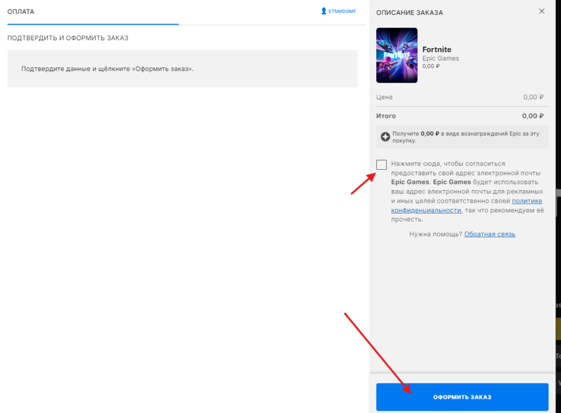Image resolution: width=561 pixels, height=413 pixels.
Task: Close the order description panel
Action: tap(542, 12)
